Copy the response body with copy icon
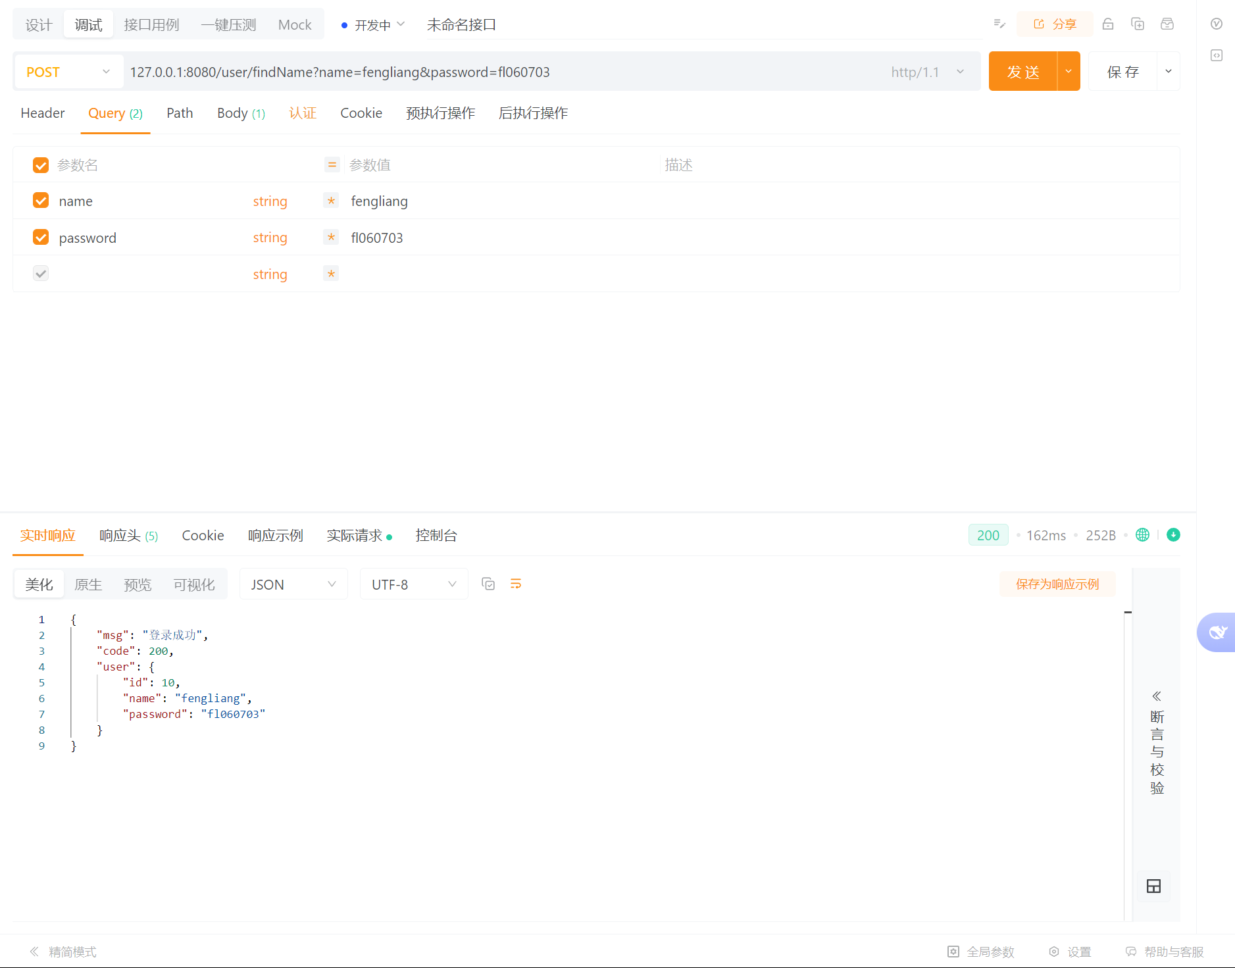Viewport: 1235px width, 968px height. pyautogui.click(x=488, y=584)
